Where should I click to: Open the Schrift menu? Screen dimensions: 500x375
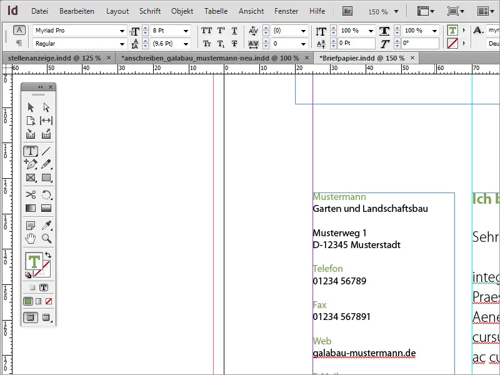coord(150,11)
